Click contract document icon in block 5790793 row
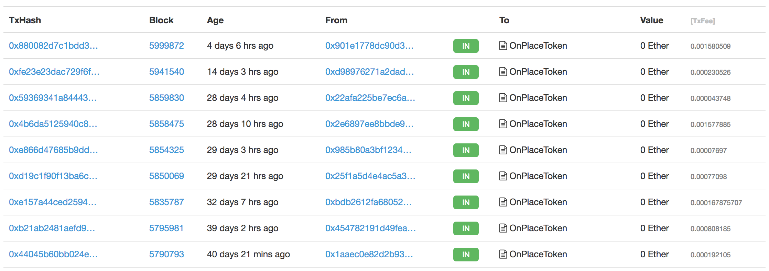Screen dimensions: 769x271 (x=503, y=254)
